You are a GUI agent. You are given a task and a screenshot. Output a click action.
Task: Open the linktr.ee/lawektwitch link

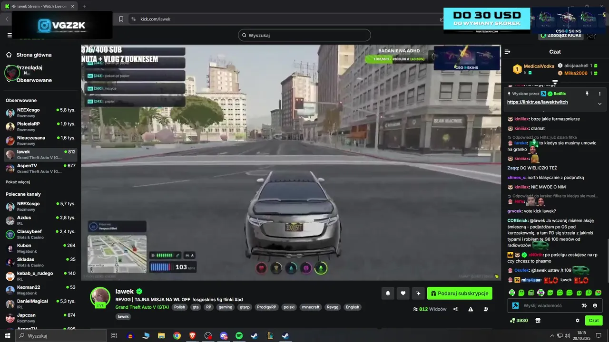point(537,102)
